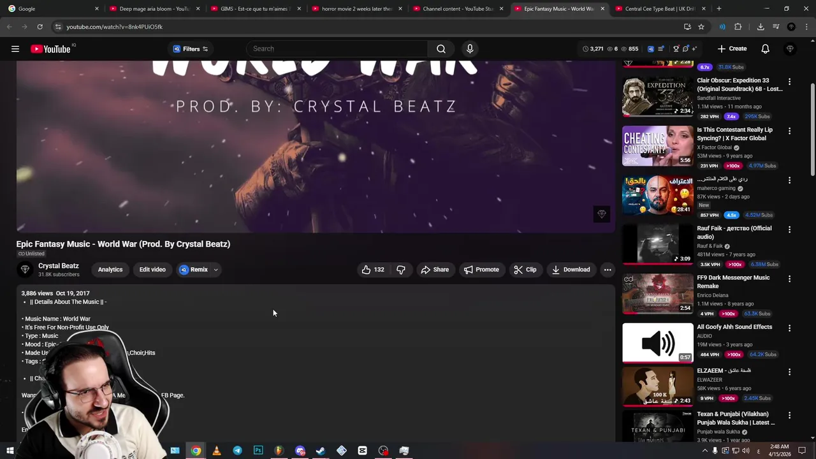
Task: Play the Rauf Faik official audio video
Action: tap(657, 245)
